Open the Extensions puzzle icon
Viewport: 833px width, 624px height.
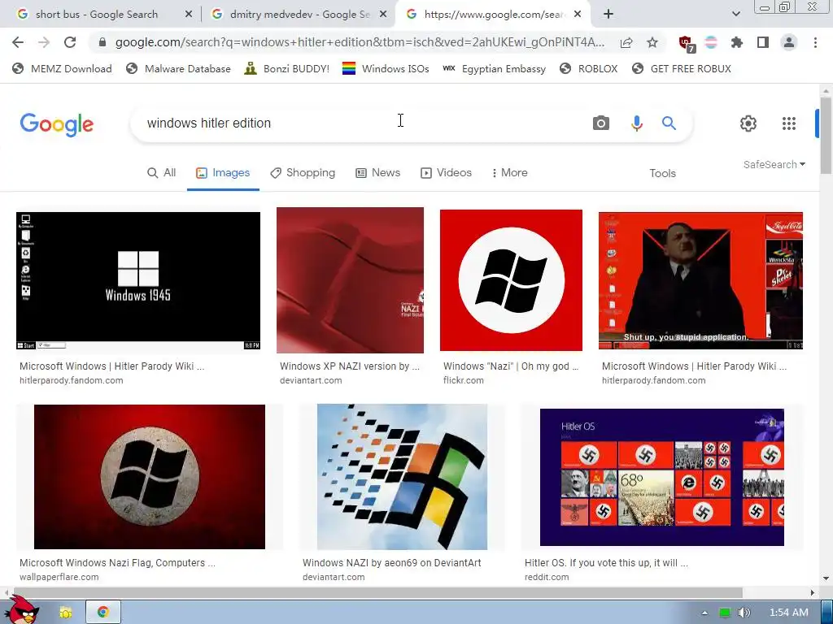tap(737, 42)
